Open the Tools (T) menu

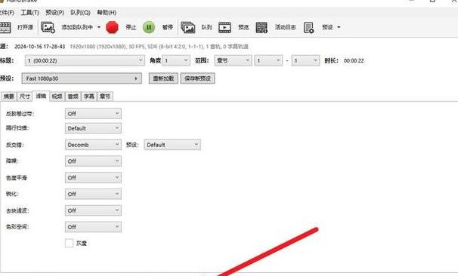(x=29, y=13)
